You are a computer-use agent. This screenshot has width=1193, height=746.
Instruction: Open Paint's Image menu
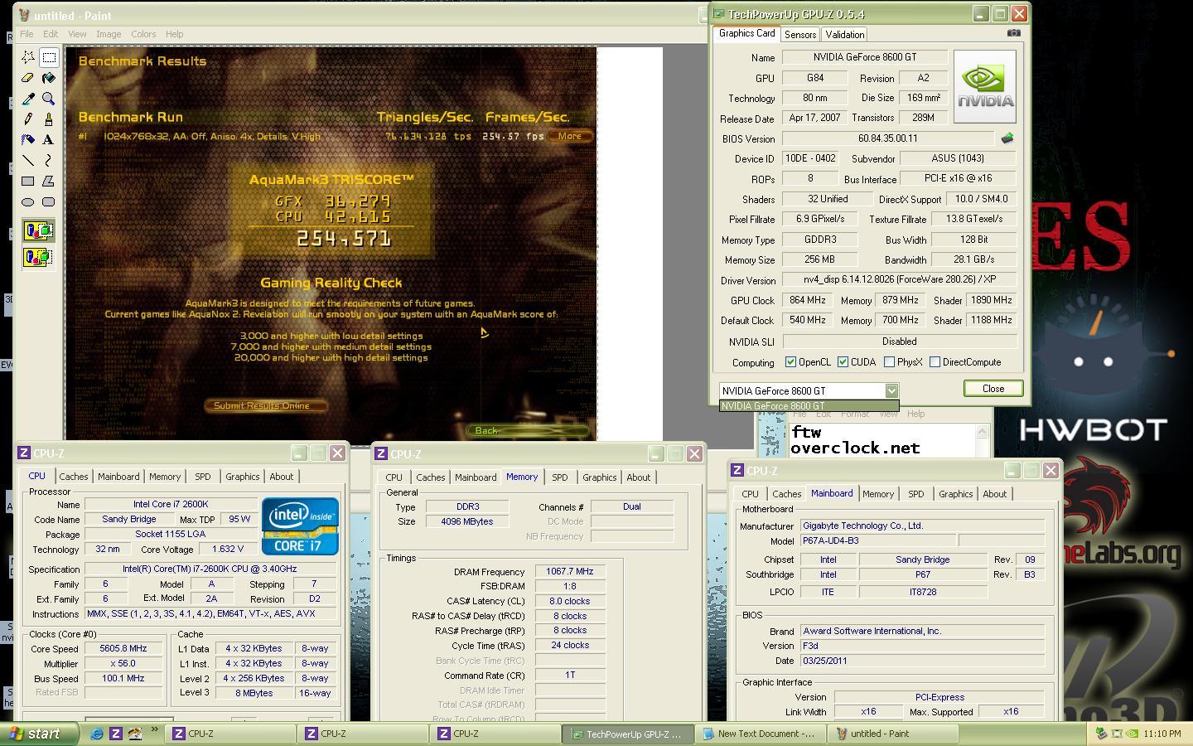coord(109,34)
